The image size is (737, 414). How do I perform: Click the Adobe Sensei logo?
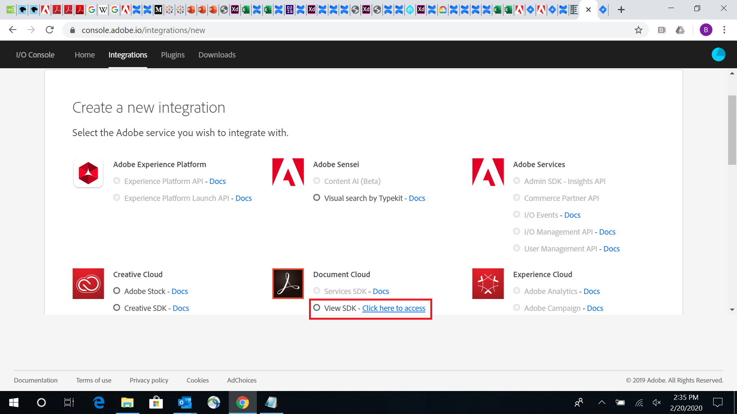[x=288, y=172]
